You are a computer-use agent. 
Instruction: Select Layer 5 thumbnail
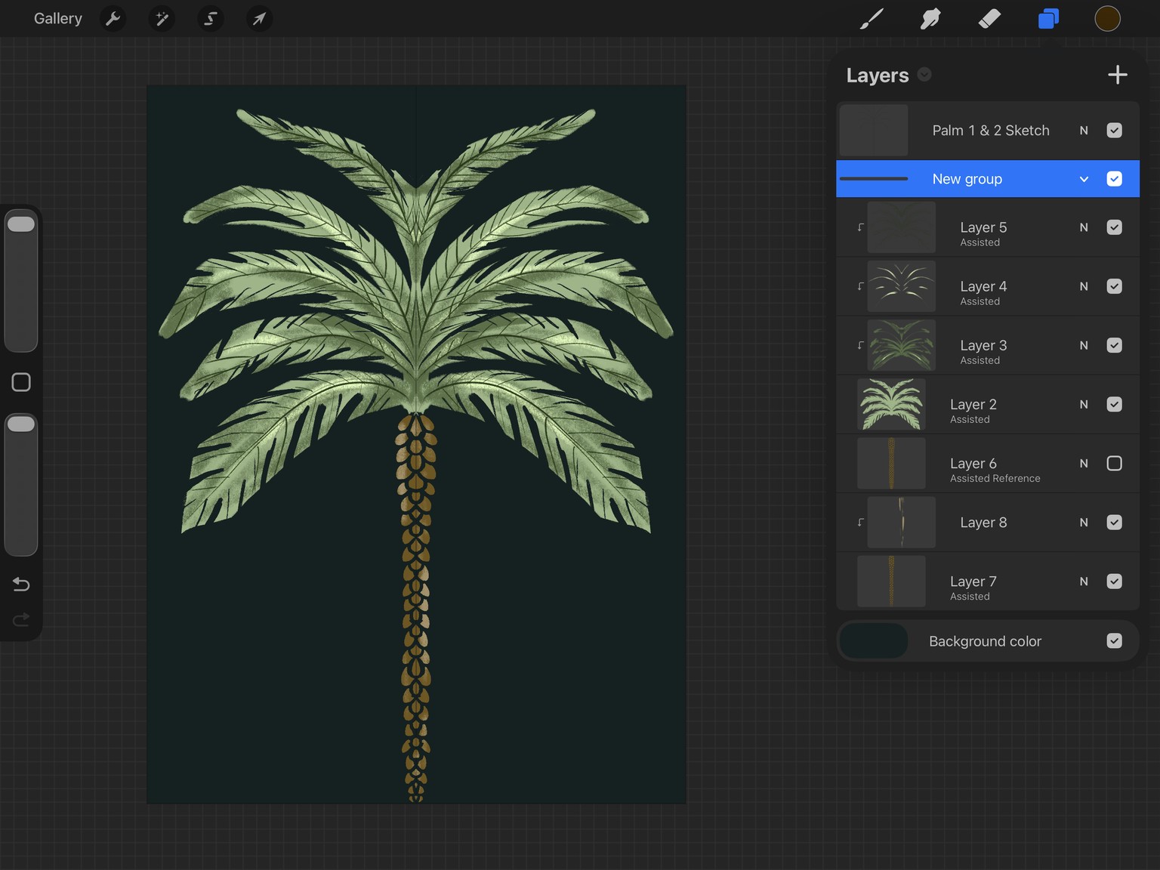tap(902, 227)
